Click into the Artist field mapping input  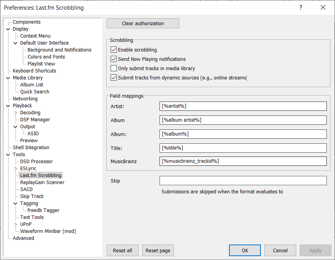tap(243, 106)
